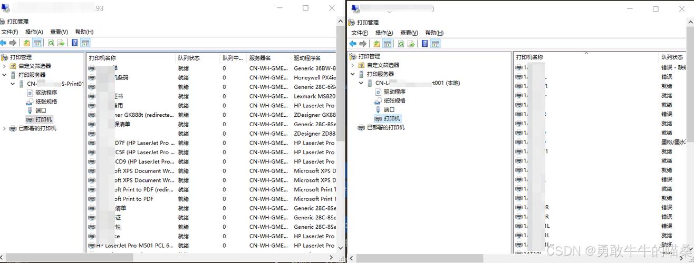This screenshot has width=694, height=263.
Task: Toggle action pane icon in right window toolbar
Action: [x=435, y=44]
